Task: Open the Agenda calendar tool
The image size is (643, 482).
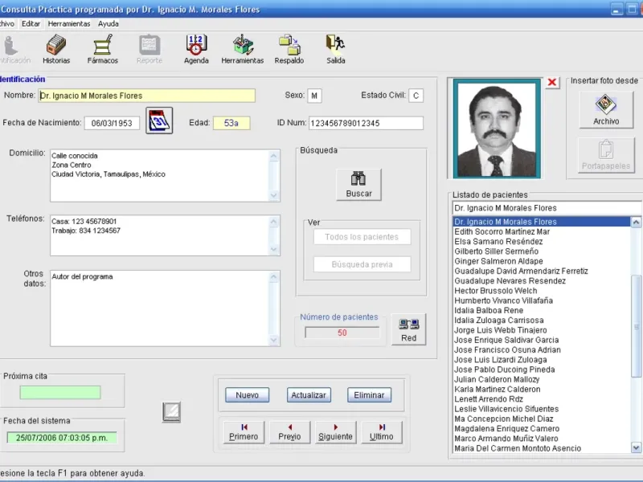Action: [196, 50]
